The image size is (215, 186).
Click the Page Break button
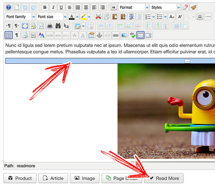click(122, 178)
